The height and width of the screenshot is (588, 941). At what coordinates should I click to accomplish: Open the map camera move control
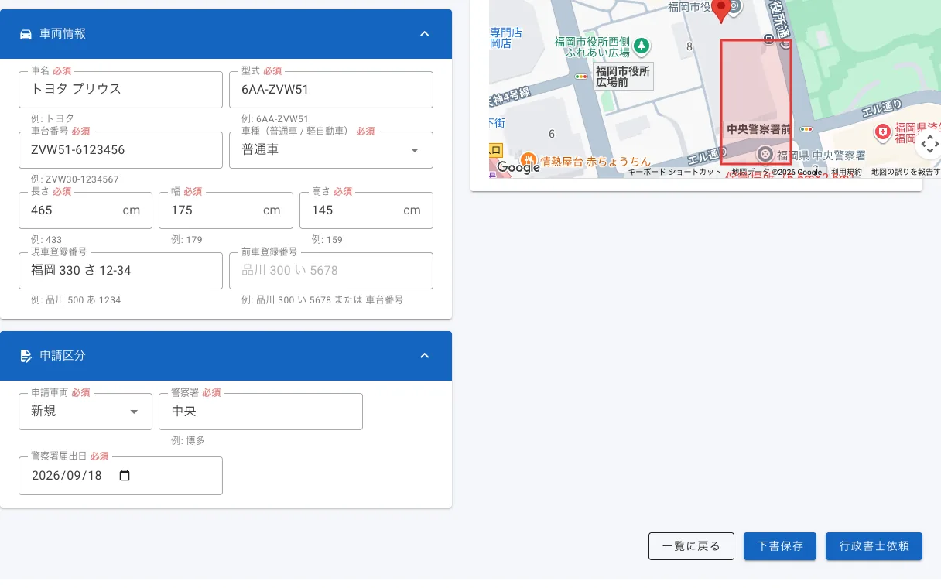(x=929, y=144)
